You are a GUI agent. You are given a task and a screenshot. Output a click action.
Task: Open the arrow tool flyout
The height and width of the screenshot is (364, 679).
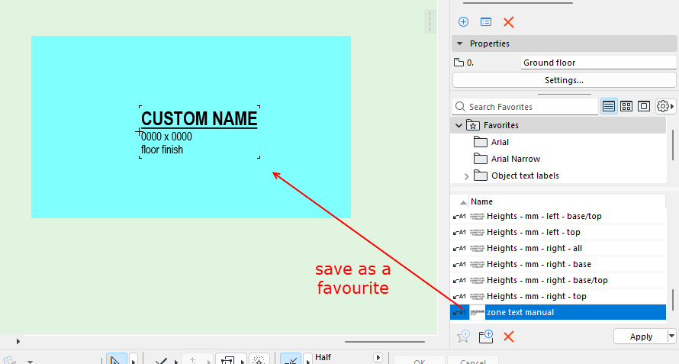point(134,360)
